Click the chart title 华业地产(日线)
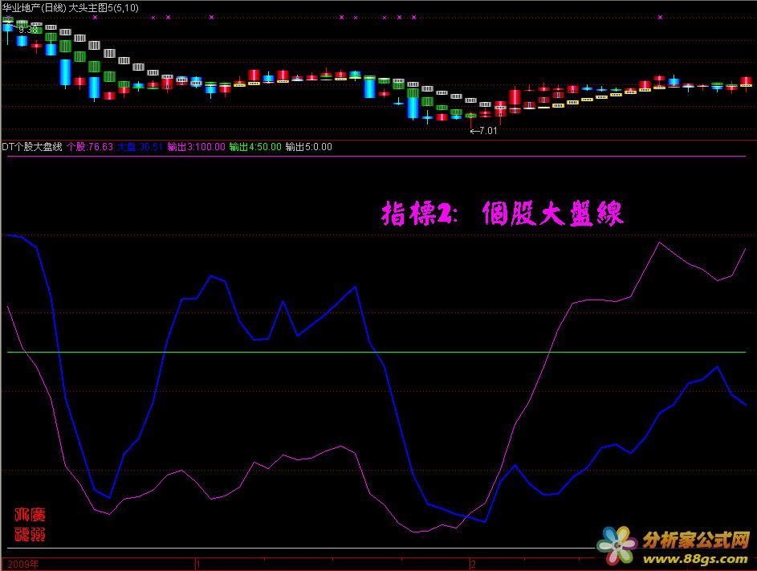Viewport: 757px width, 571px height. tap(35, 8)
